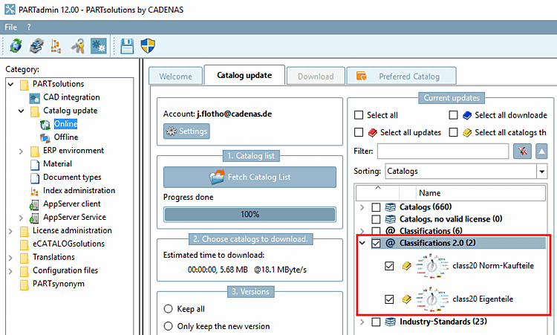Expand the Industry-Standards (23) node
557x335 pixels.
point(362,322)
